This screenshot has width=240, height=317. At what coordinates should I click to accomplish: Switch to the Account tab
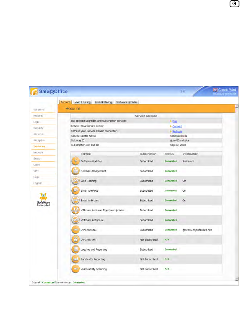point(66,102)
